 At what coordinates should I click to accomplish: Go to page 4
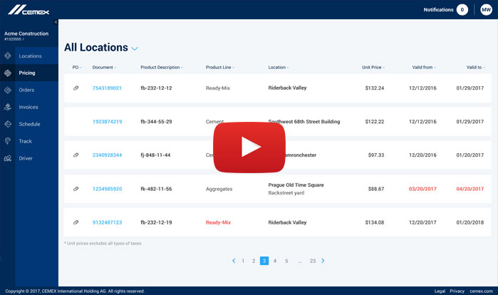click(x=275, y=261)
